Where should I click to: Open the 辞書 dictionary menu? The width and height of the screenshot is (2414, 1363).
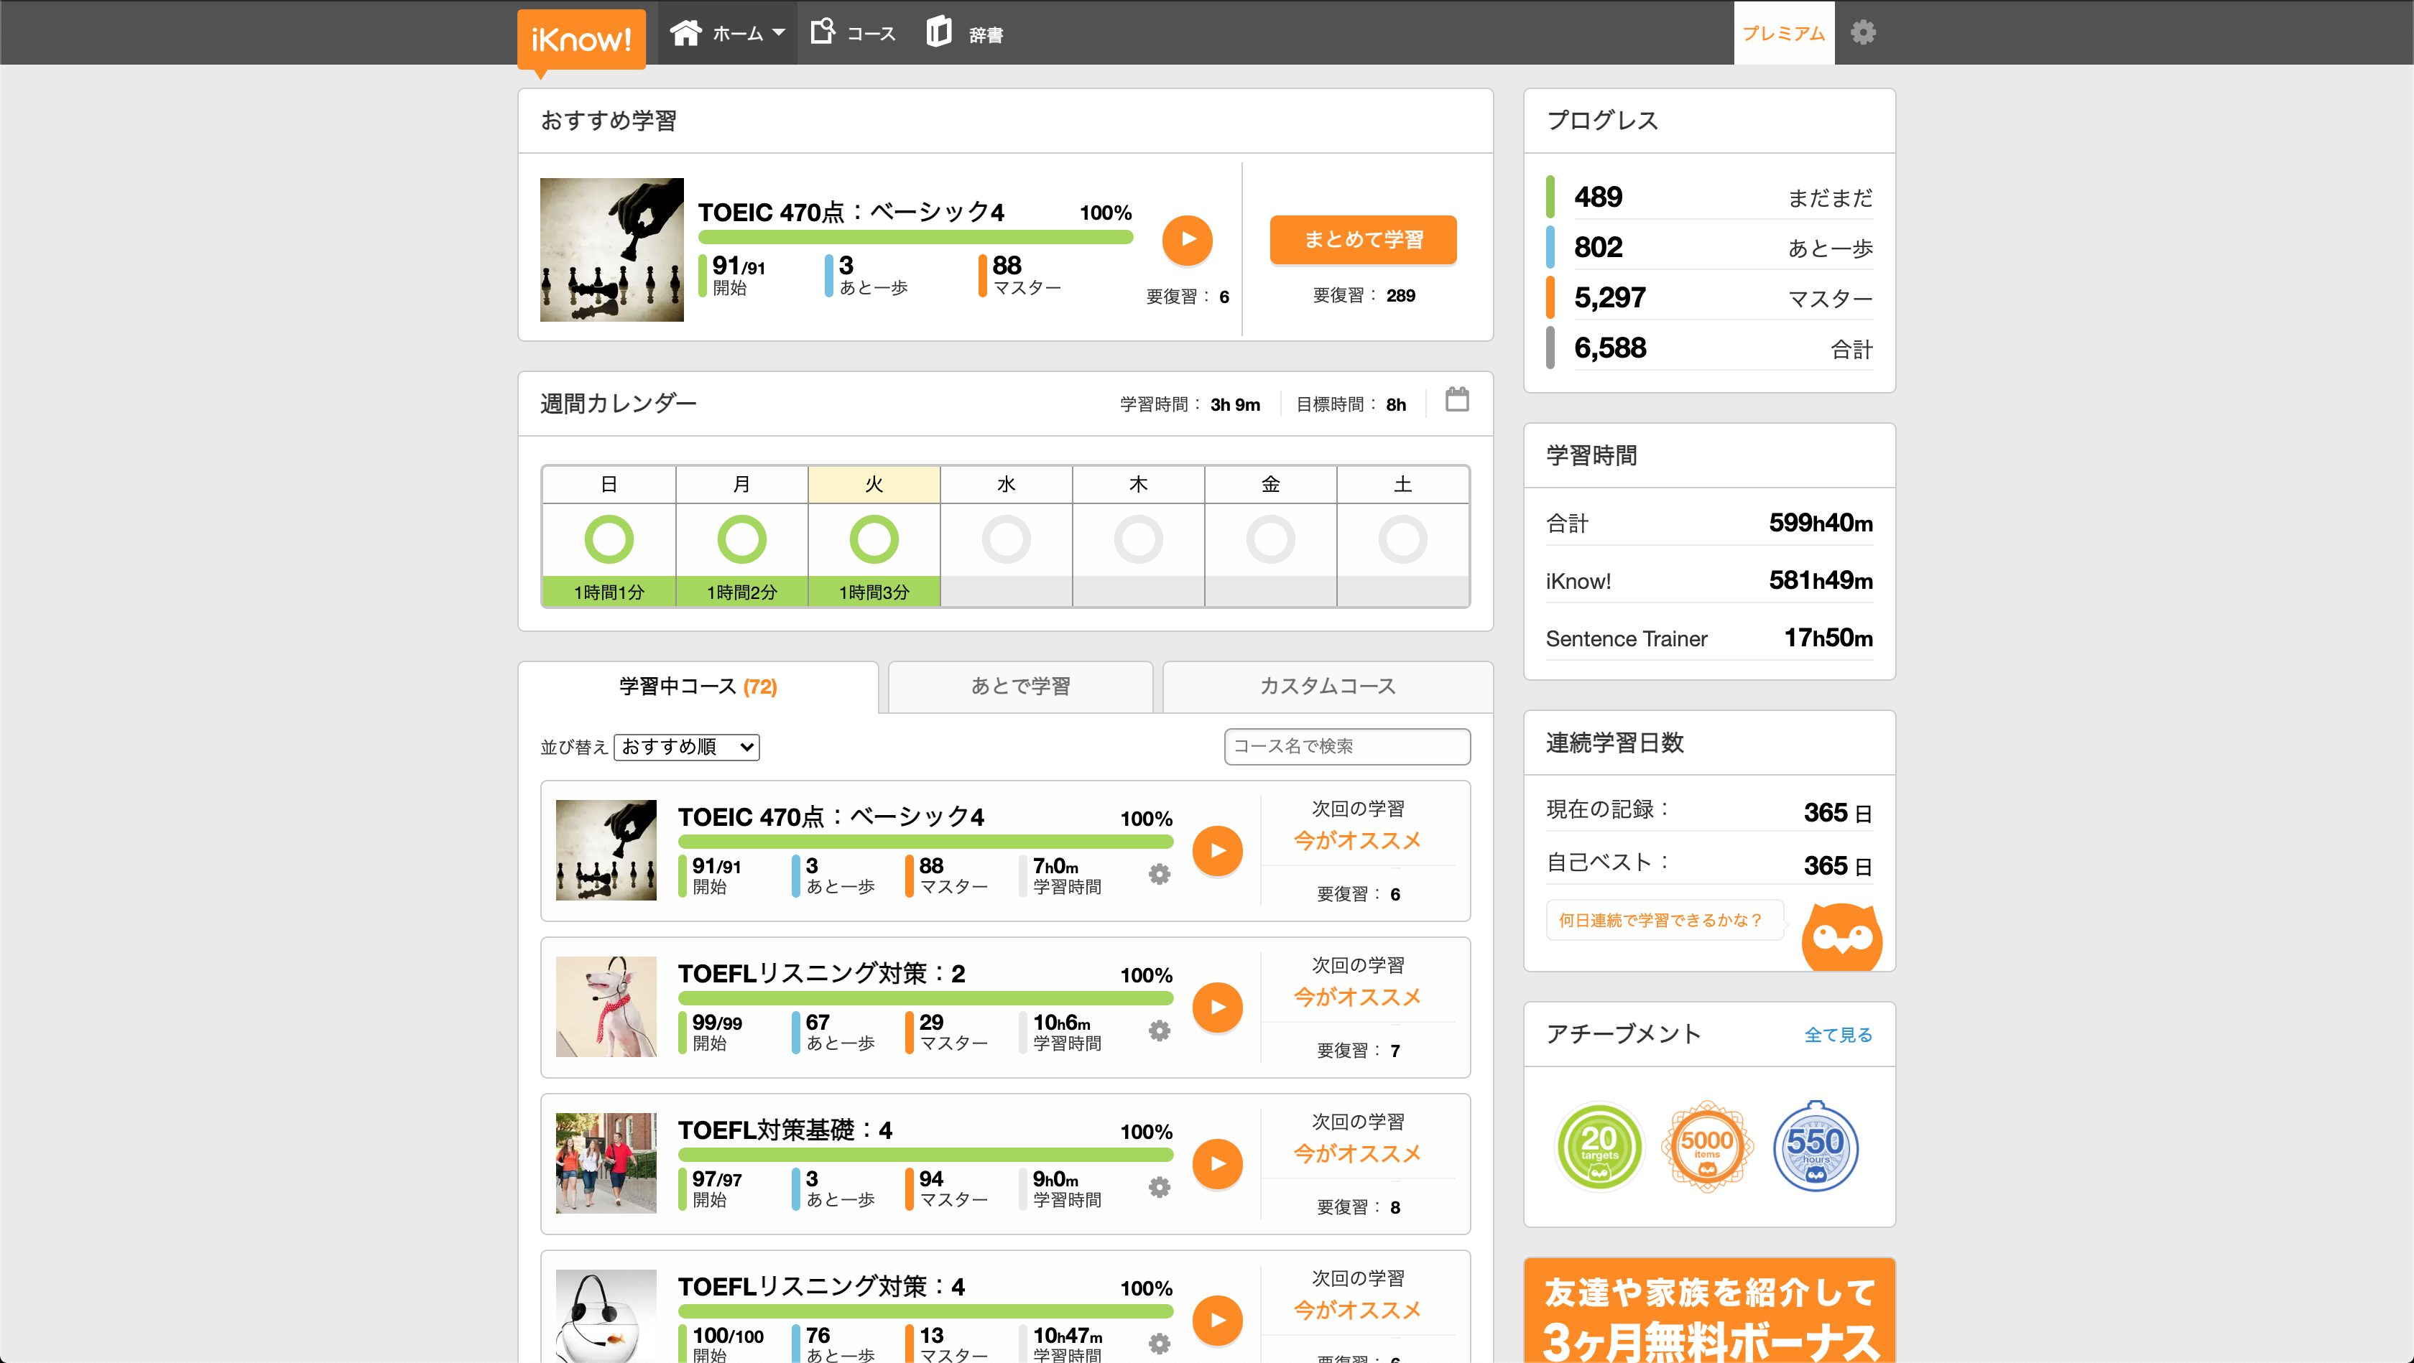pyautogui.click(x=964, y=33)
